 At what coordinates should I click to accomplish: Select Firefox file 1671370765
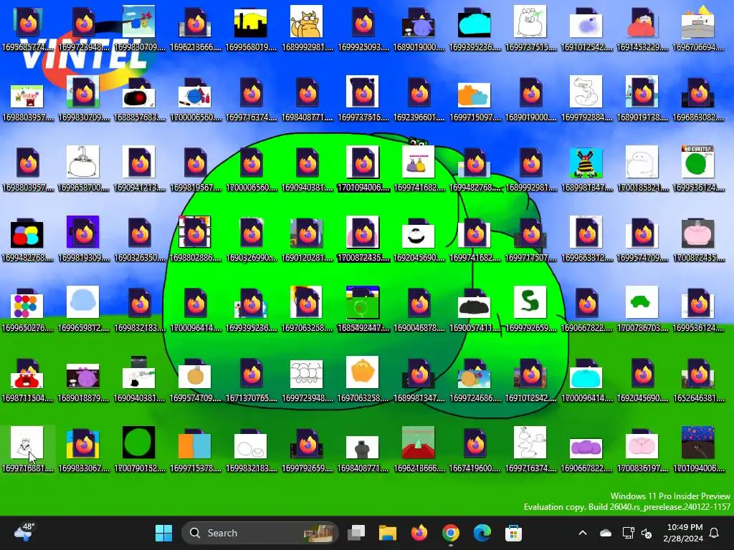pos(250,380)
